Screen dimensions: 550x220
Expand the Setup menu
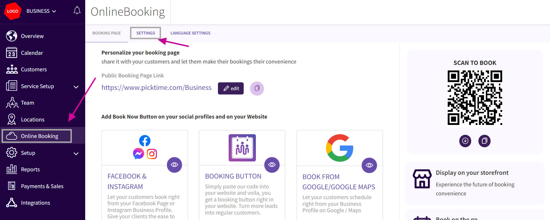76,153
